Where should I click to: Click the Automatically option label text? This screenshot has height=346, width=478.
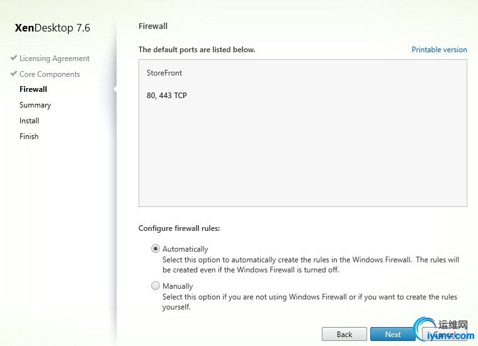[185, 249]
